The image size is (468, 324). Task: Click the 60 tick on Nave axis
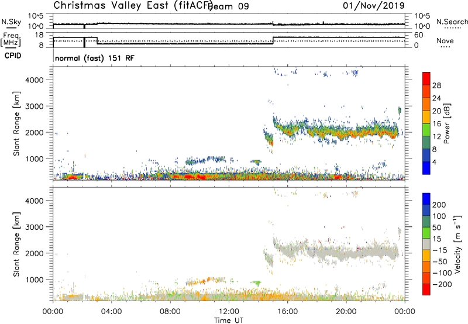click(x=418, y=35)
